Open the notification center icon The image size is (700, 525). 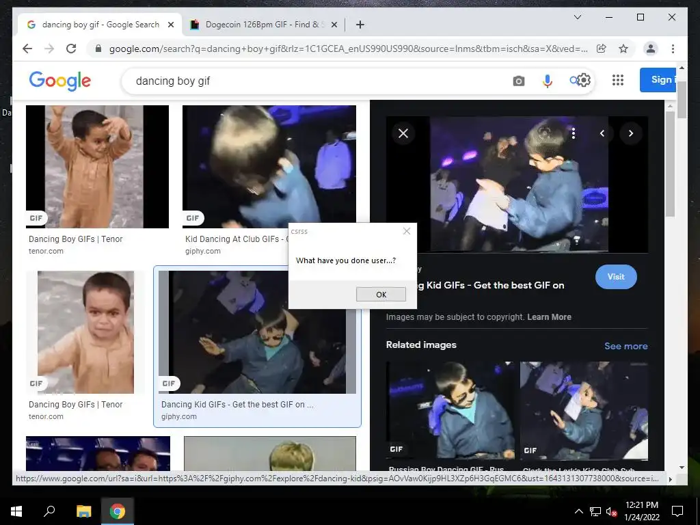pos(677,511)
